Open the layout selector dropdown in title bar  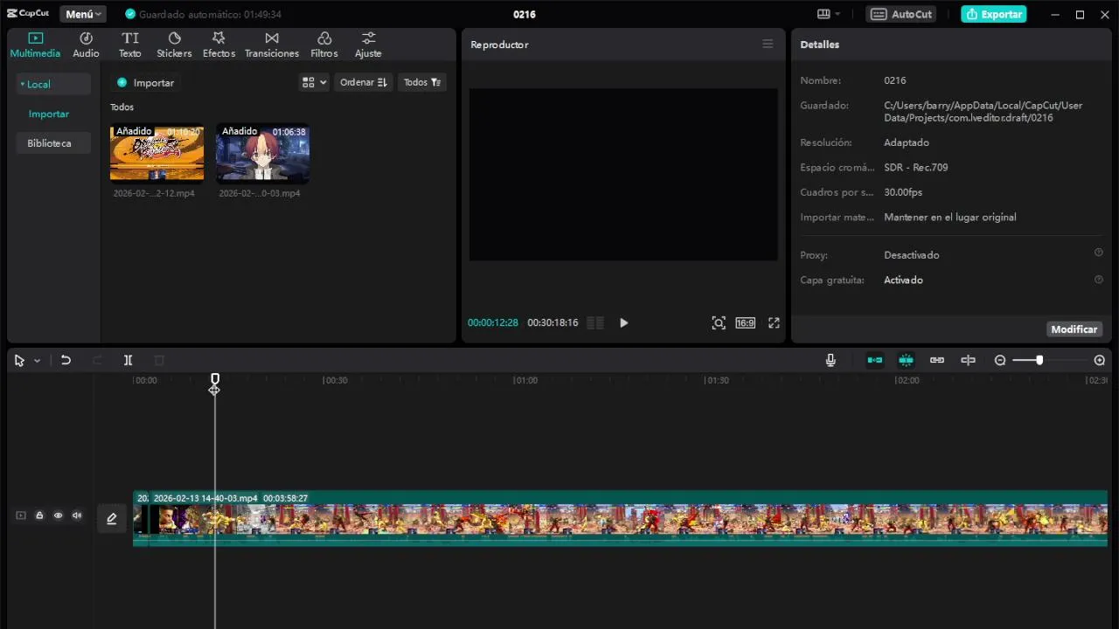pyautogui.click(x=829, y=14)
